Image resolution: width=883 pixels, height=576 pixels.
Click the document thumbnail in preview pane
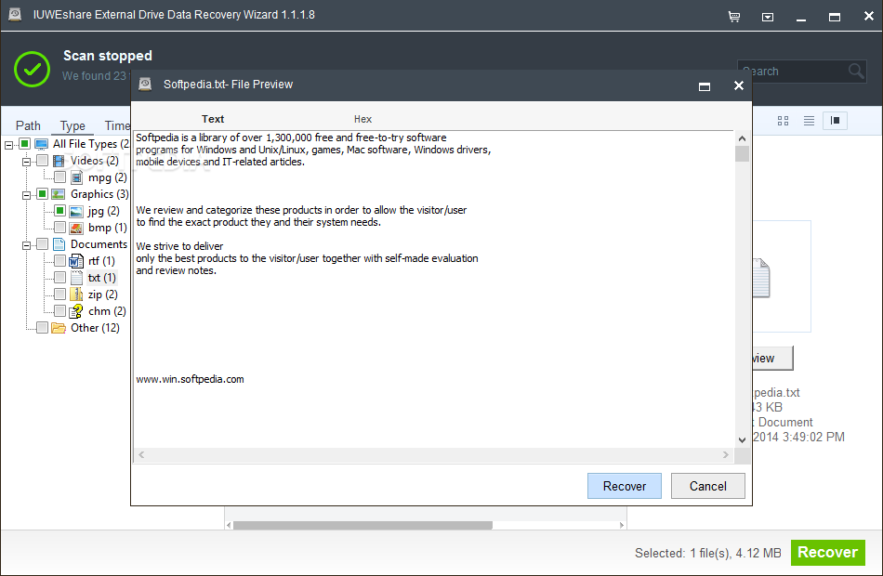point(761,278)
